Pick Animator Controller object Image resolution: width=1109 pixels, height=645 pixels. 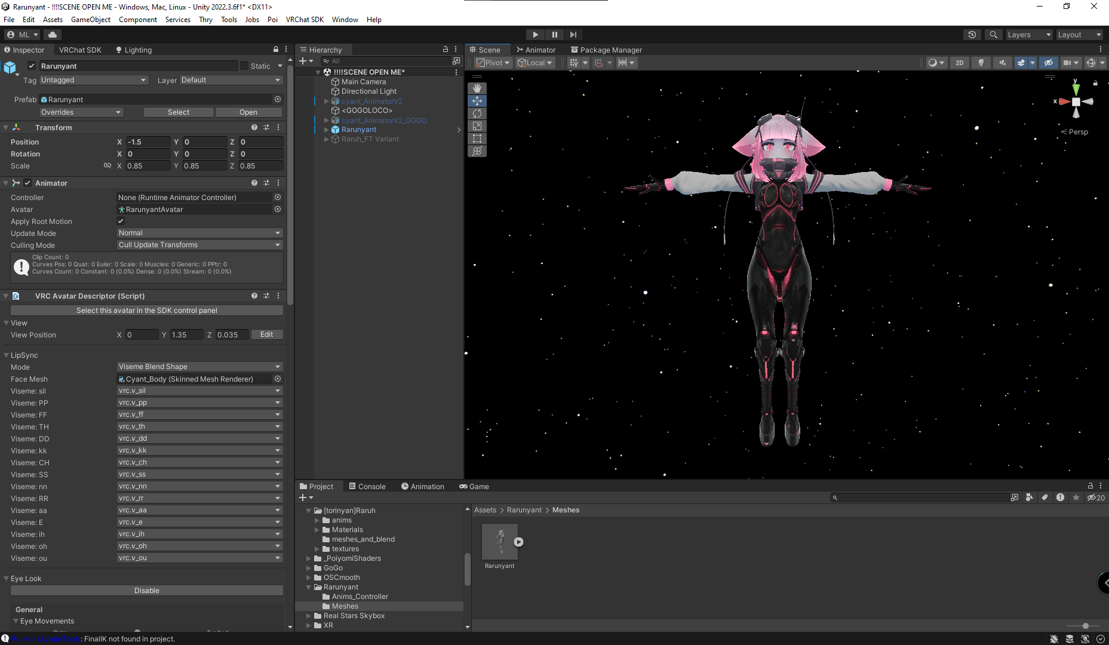click(x=278, y=197)
